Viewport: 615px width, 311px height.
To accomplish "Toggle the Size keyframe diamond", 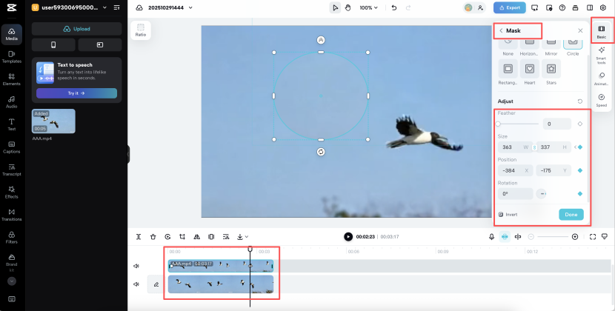I will coord(580,147).
